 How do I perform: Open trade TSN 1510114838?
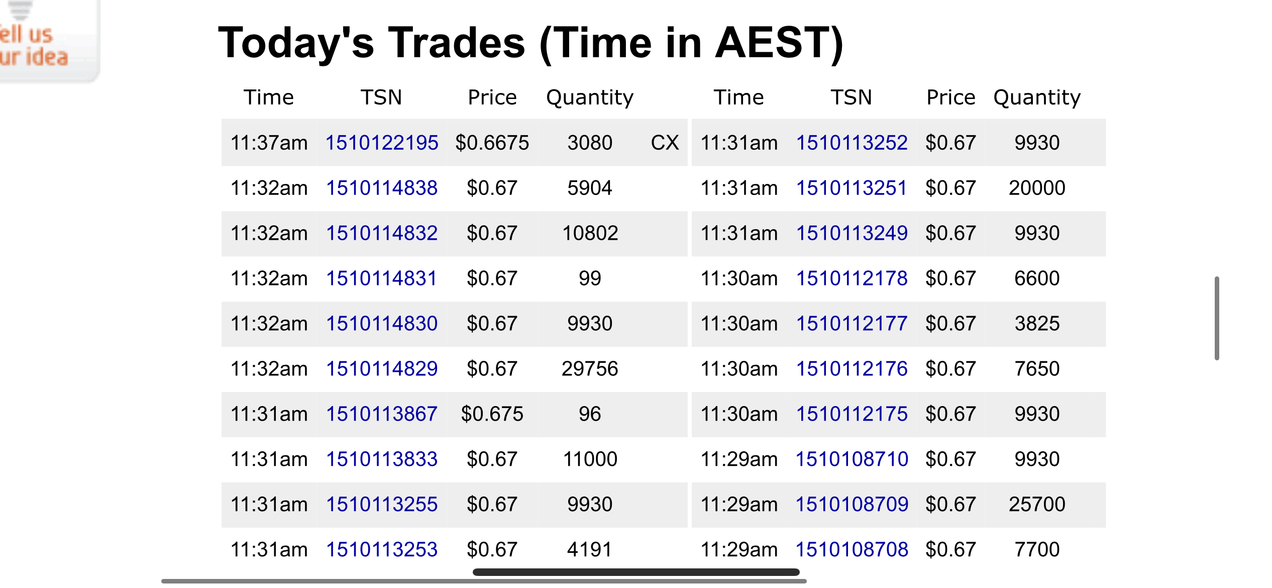pyautogui.click(x=382, y=188)
